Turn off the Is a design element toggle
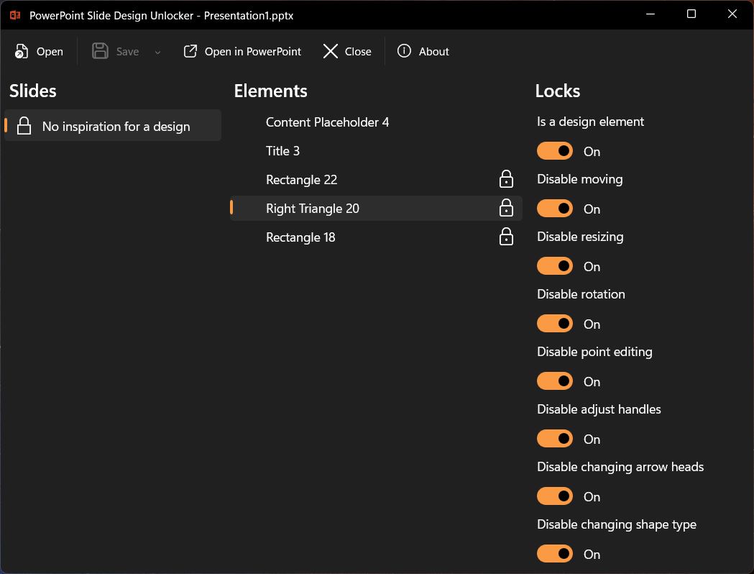 click(x=555, y=151)
